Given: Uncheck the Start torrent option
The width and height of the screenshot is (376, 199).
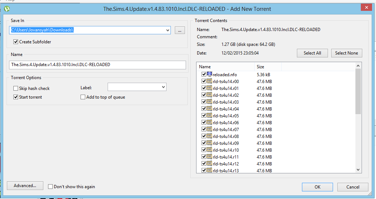Looking at the screenshot, I should click(16, 97).
